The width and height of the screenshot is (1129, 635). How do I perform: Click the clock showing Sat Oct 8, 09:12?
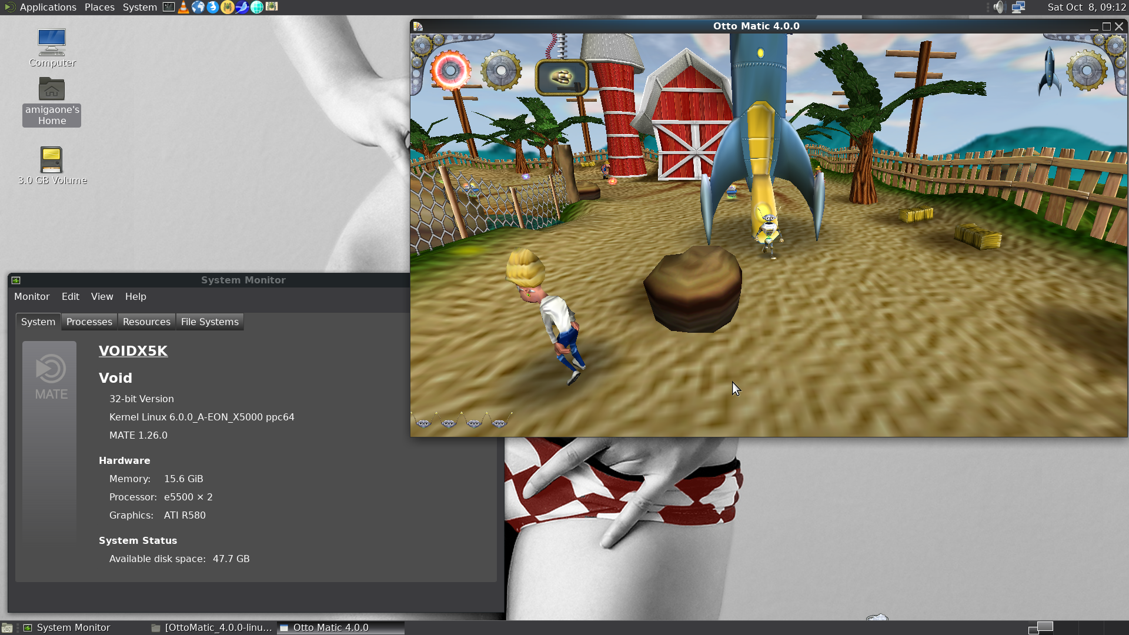point(1087,7)
